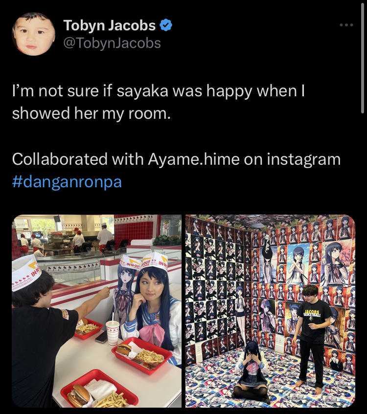Open the #danganronpa hashtag
The height and width of the screenshot is (414, 367).
[x=67, y=182]
